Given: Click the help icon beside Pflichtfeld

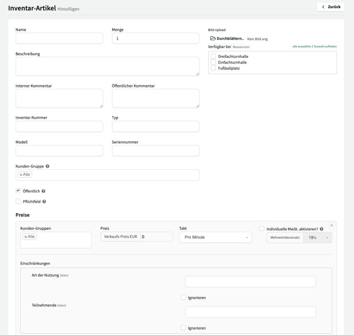Looking at the screenshot, I should click(x=44, y=202).
